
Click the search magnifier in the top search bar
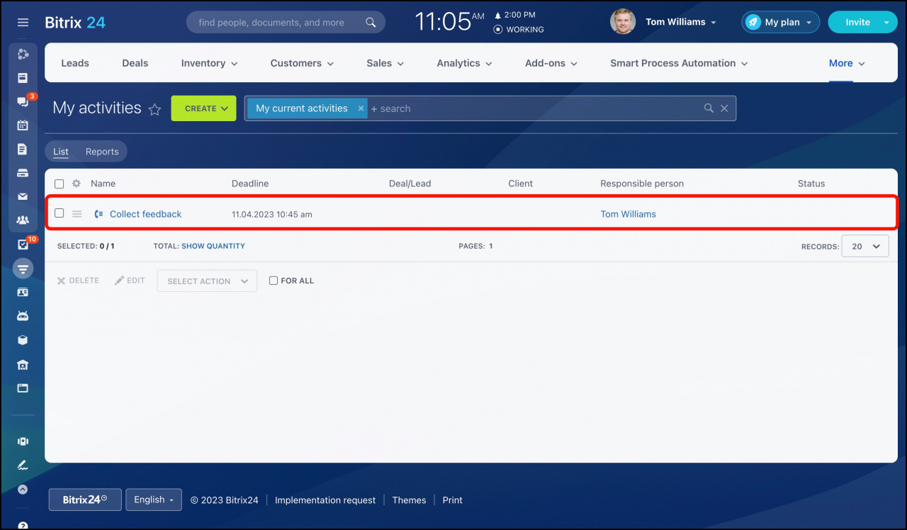pyautogui.click(x=371, y=23)
